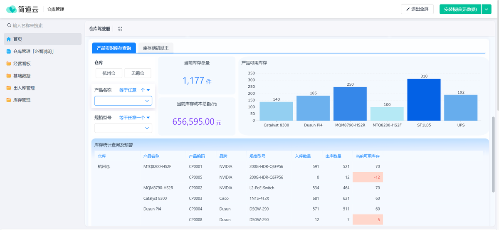Click the home icon next to 首页
The width and height of the screenshot is (499, 230).
tap(9, 39)
